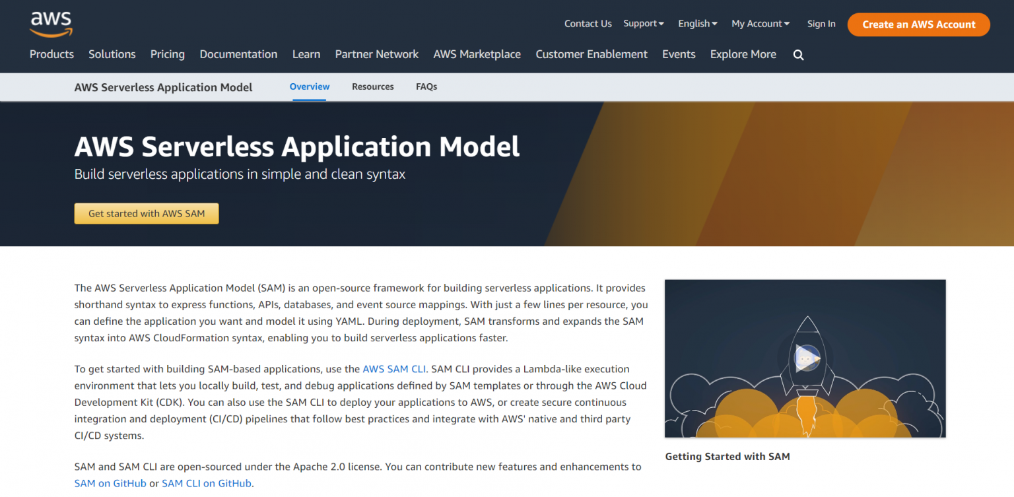The height and width of the screenshot is (497, 1014).
Task: Click the AWS logo in the header
Action: (x=50, y=23)
